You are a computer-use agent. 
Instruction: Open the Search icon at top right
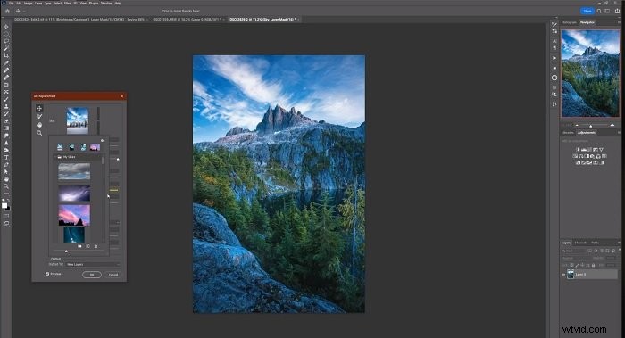click(x=599, y=11)
